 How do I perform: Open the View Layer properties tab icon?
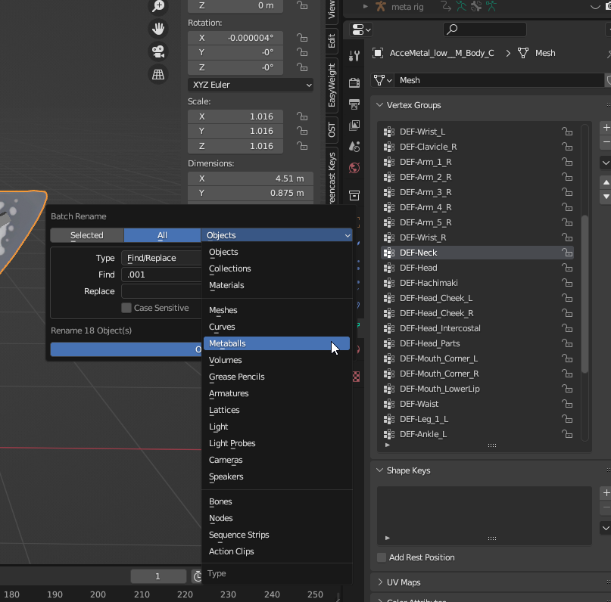[x=354, y=126]
